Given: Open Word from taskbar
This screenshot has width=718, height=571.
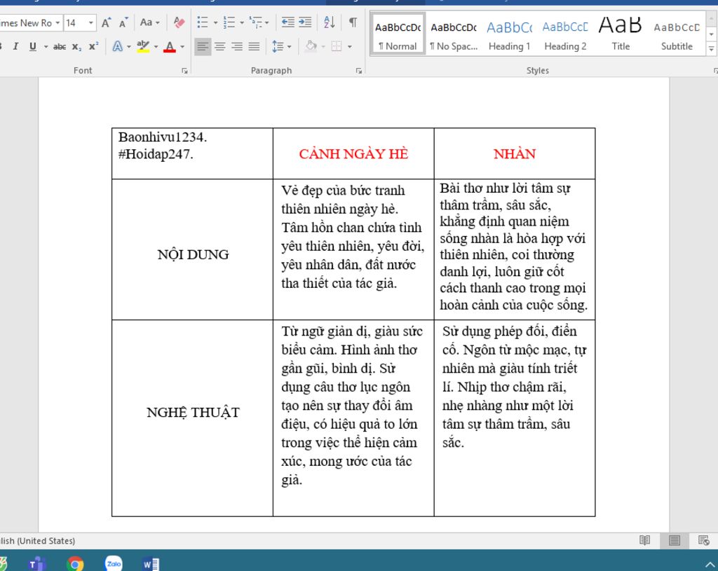Looking at the screenshot, I should pos(151,564).
